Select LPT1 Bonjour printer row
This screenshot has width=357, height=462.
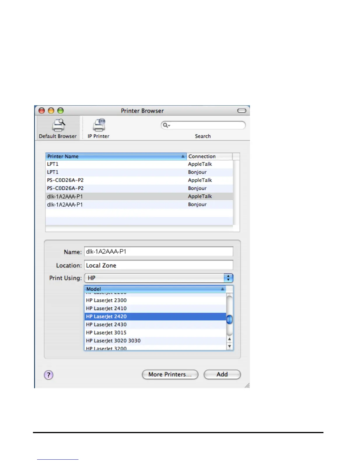139,172
